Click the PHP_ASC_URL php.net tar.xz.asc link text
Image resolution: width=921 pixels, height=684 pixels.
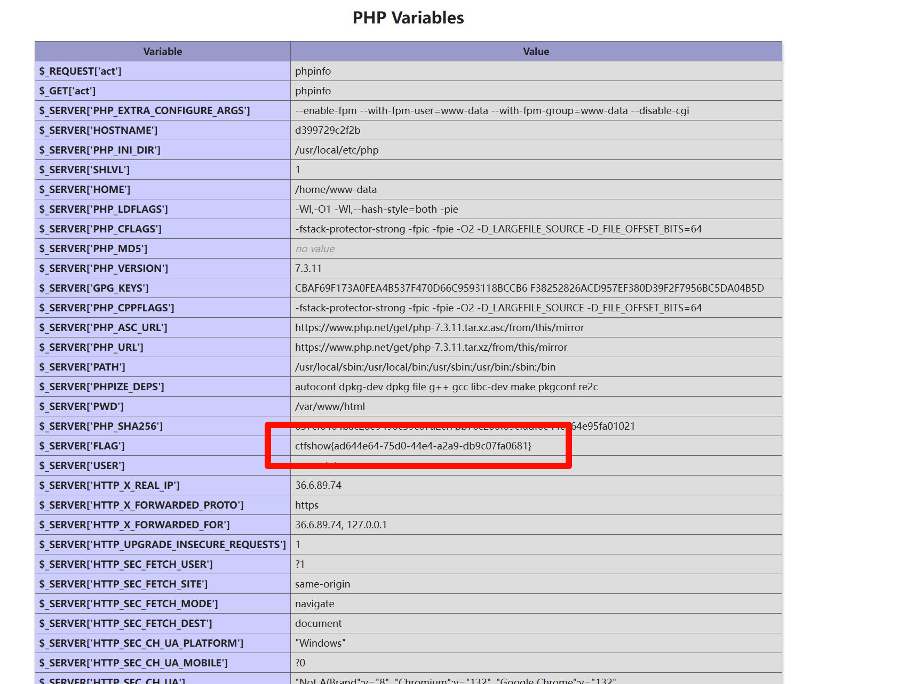click(x=439, y=328)
